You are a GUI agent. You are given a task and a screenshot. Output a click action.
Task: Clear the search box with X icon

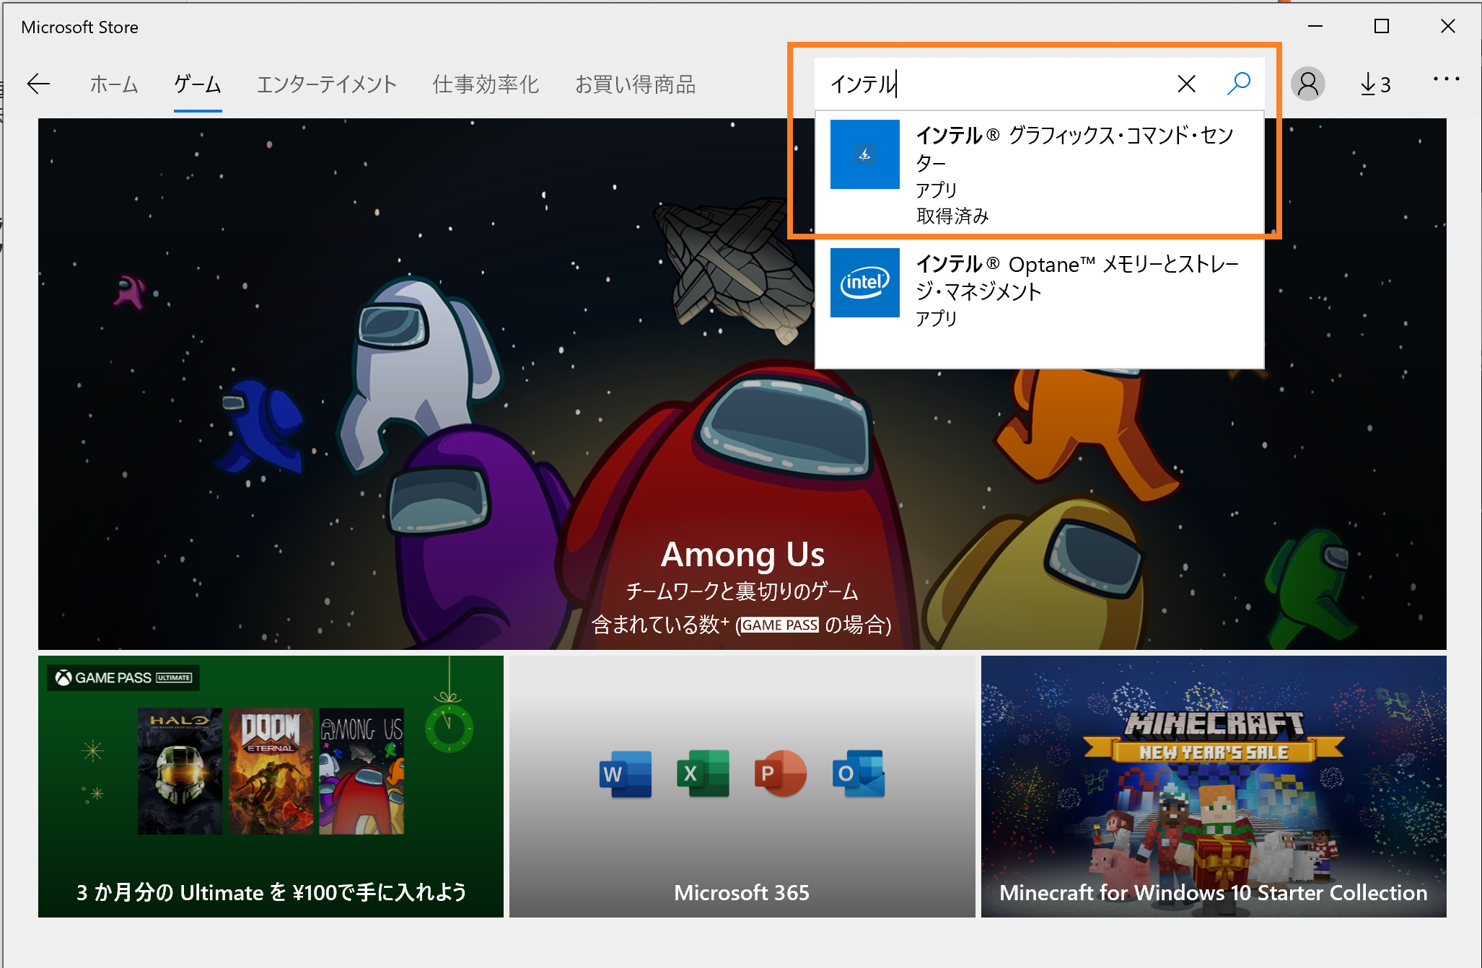point(1186,84)
